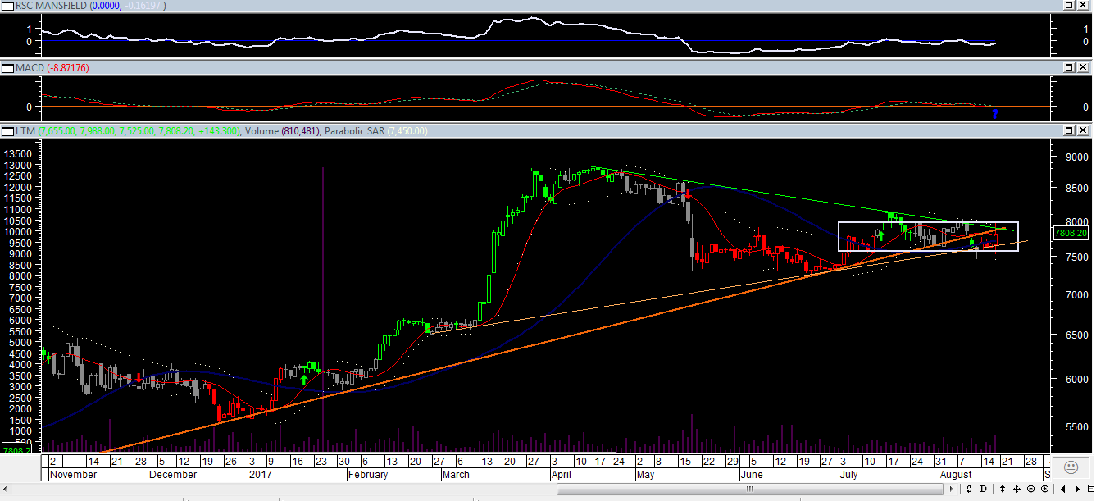Viewport: 1096px width, 501px height.
Task: Click the horizontal scrollbar thumb
Action: 748,489
